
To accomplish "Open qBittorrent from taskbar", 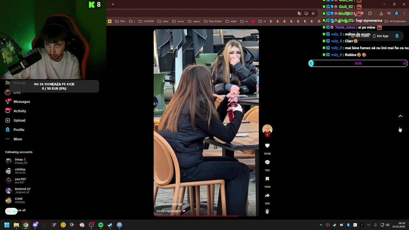I will pos(120,225).
